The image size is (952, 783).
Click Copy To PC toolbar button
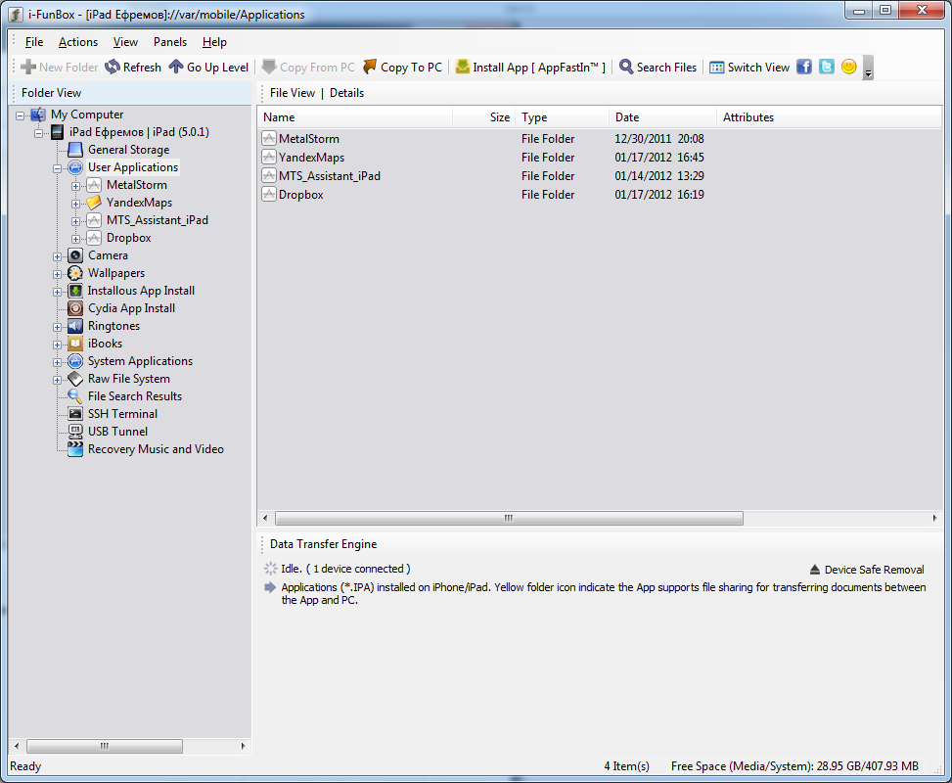pyautogui.click(x=403, y=67)
